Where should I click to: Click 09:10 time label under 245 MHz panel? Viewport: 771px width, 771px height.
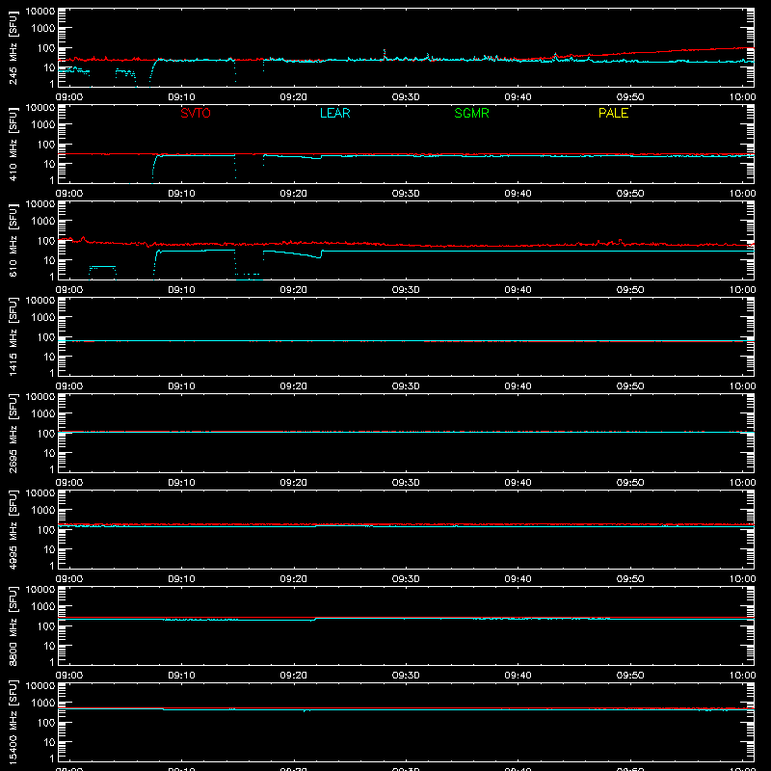pos(181,97)
